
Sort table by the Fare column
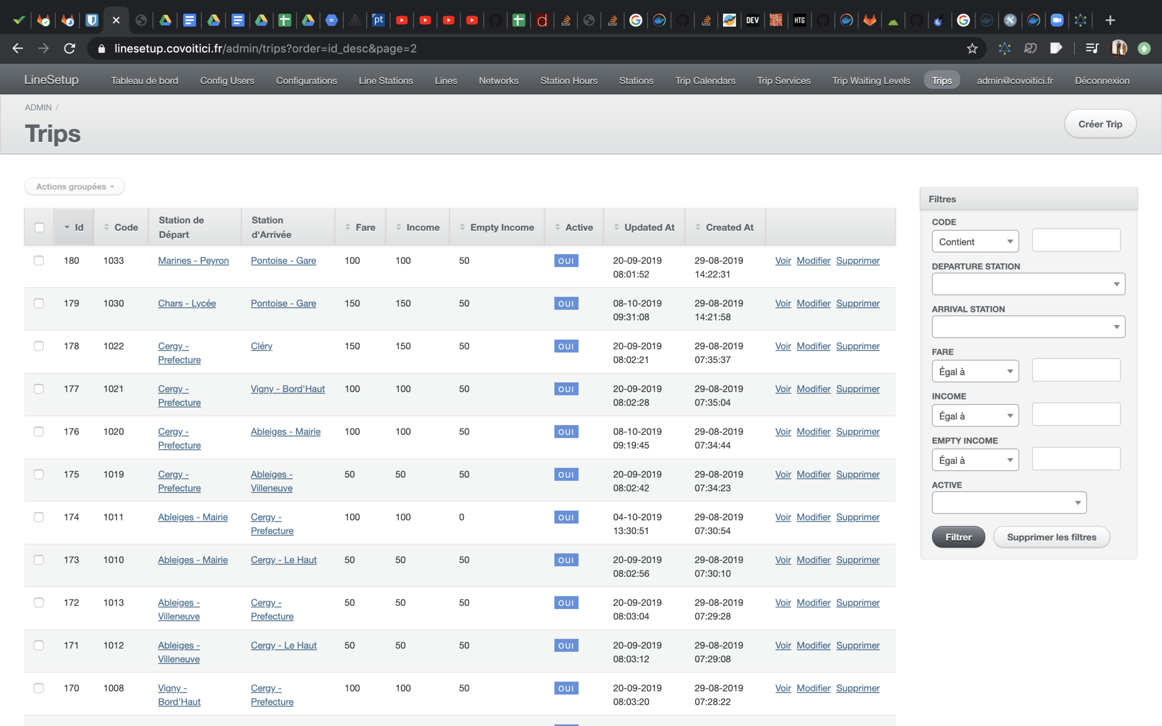point(360,227)
